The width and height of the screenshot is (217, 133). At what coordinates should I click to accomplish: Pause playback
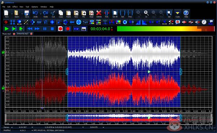[x=45, y=29]
